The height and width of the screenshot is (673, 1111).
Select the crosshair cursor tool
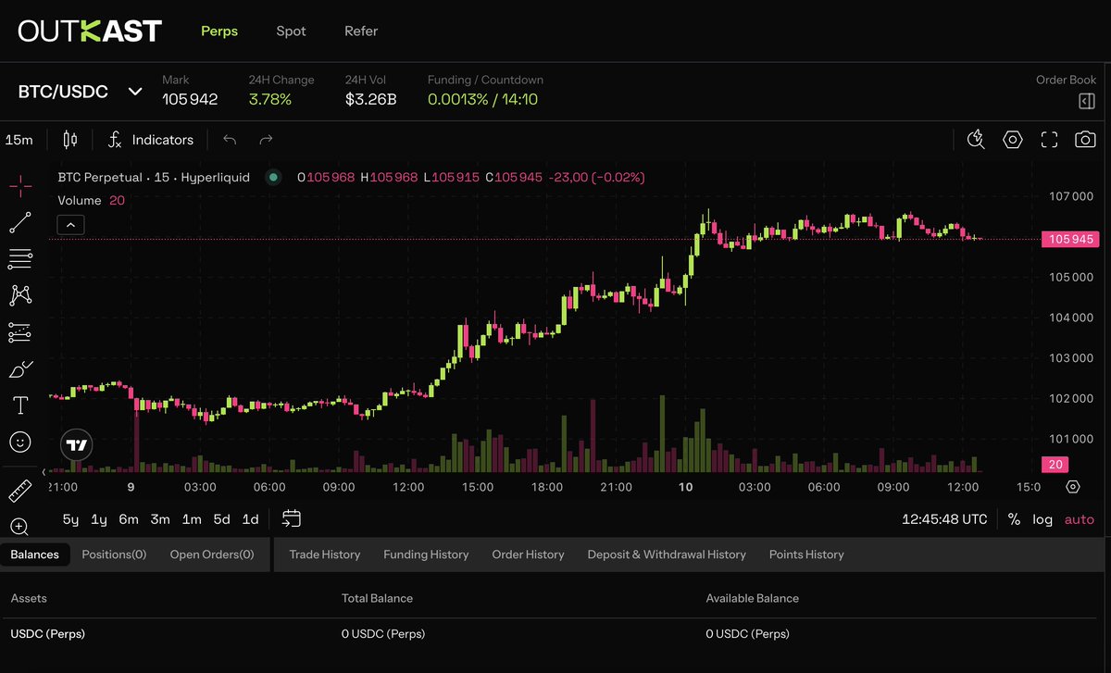pos(20,185)
